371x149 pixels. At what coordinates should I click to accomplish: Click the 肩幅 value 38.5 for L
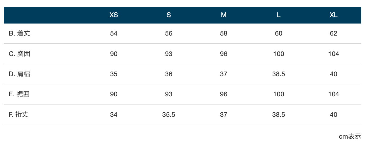point(279,74)
